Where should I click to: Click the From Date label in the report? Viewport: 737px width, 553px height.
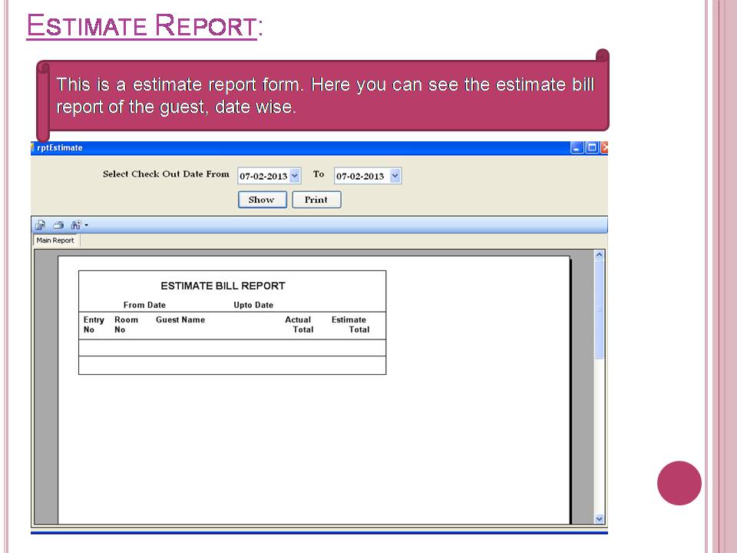(x=144, y=305)
